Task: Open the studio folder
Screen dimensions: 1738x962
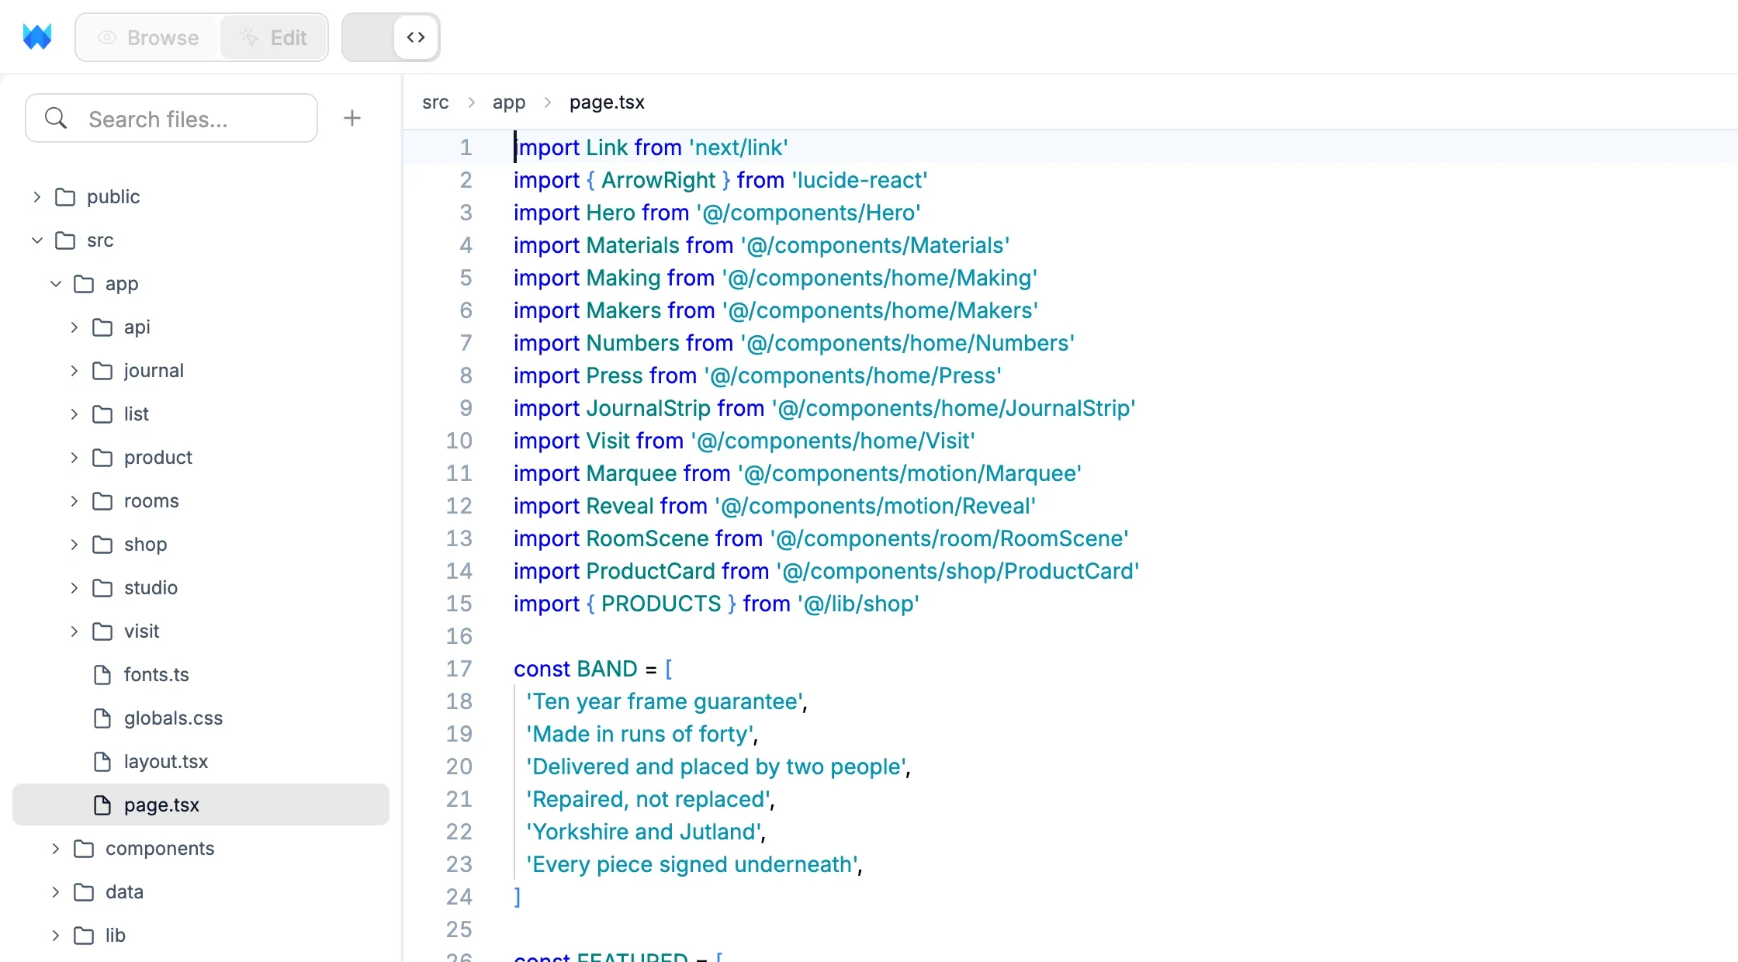Action: click(x=201, y=588)
